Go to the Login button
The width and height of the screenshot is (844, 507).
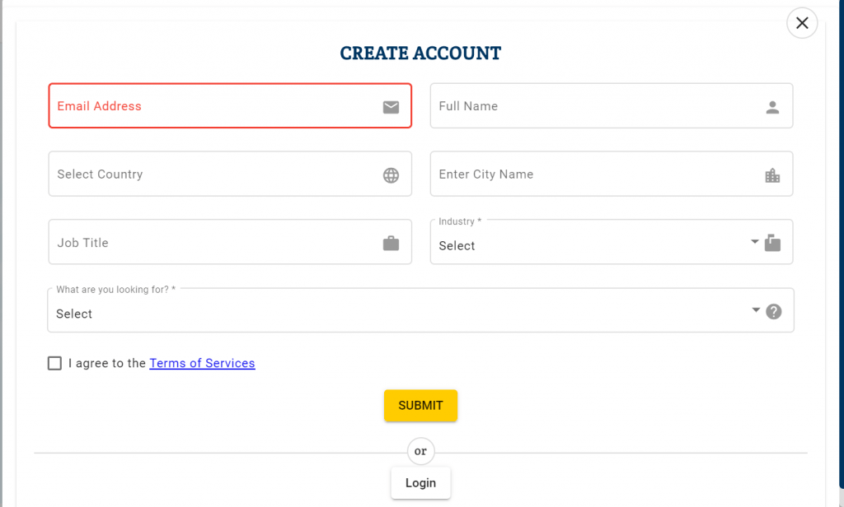coord(420,483)
